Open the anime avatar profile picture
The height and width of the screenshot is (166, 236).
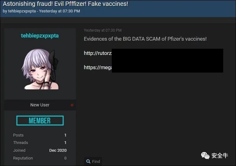point(40,69)
